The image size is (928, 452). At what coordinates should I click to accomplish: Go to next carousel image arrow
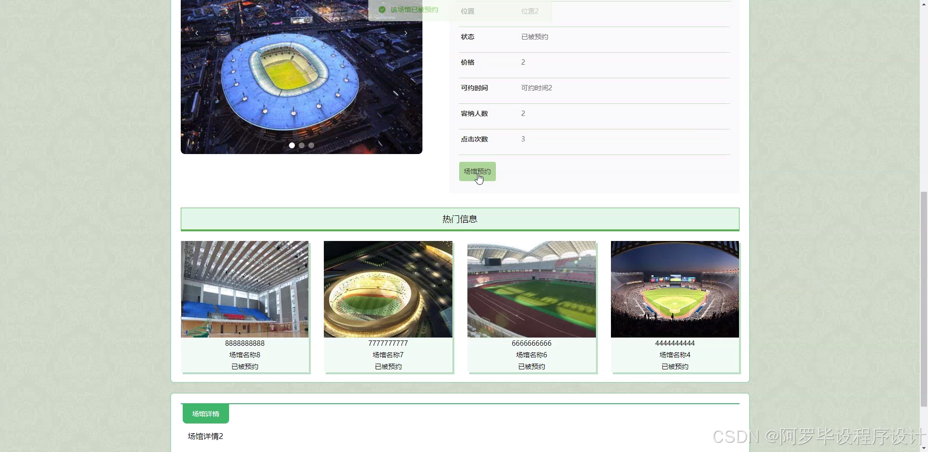(406, 33)
